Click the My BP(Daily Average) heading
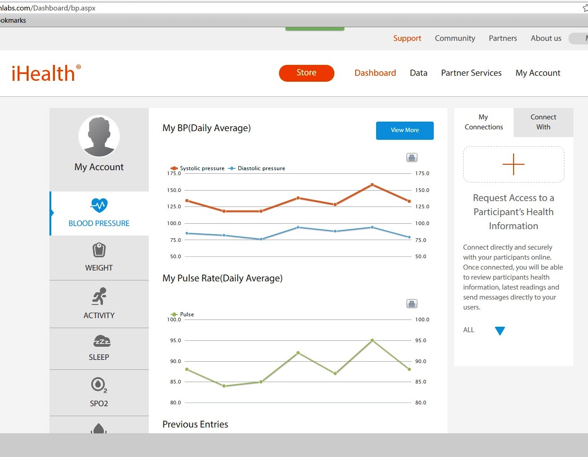588x457 pixels. coord(206,128)
